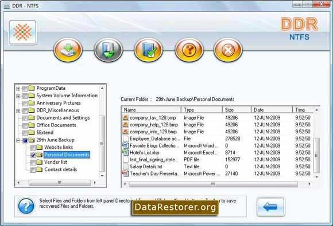Click file list scroll down arrow
Image resolution: width=333 pixels, height=226 pixels.
316,177
